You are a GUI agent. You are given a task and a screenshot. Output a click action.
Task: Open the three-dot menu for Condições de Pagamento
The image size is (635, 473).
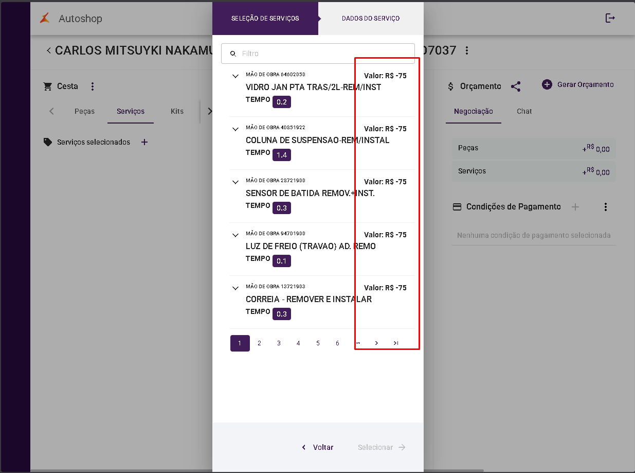click(606, 207)
